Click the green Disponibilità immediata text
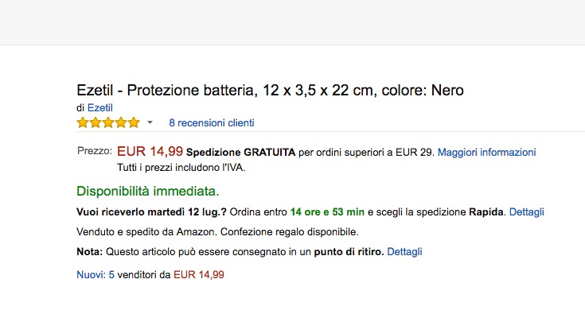The image size is (585, 318). [147, 192]
